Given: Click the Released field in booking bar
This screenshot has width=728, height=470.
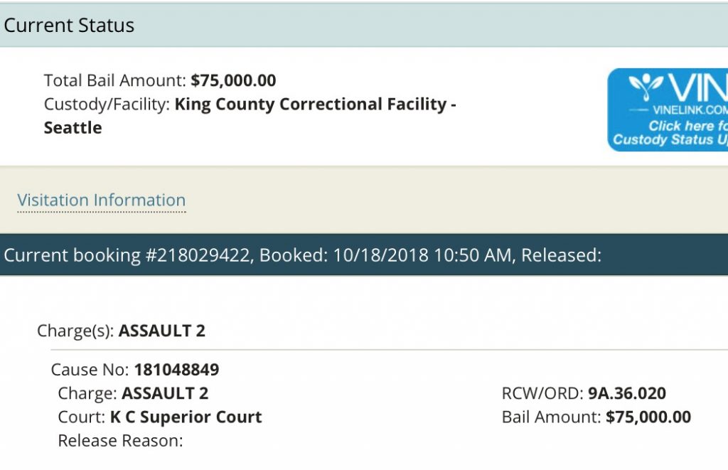Looking at the screenshot, I should click(562, 255).
